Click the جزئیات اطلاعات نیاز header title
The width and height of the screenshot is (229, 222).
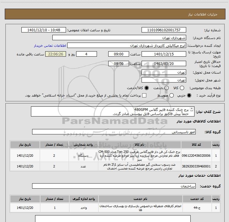point(203,14)
